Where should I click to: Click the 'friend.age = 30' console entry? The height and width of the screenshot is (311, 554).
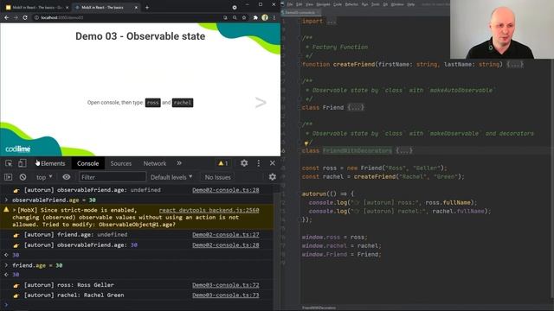(x=37, y=265)
